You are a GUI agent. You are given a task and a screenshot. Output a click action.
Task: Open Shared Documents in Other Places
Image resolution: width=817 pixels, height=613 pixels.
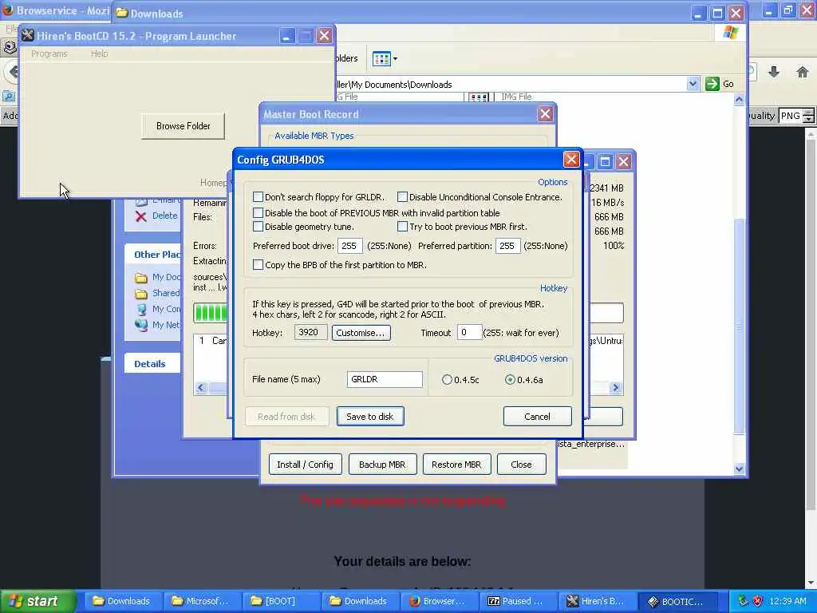[x=166, y=293]
